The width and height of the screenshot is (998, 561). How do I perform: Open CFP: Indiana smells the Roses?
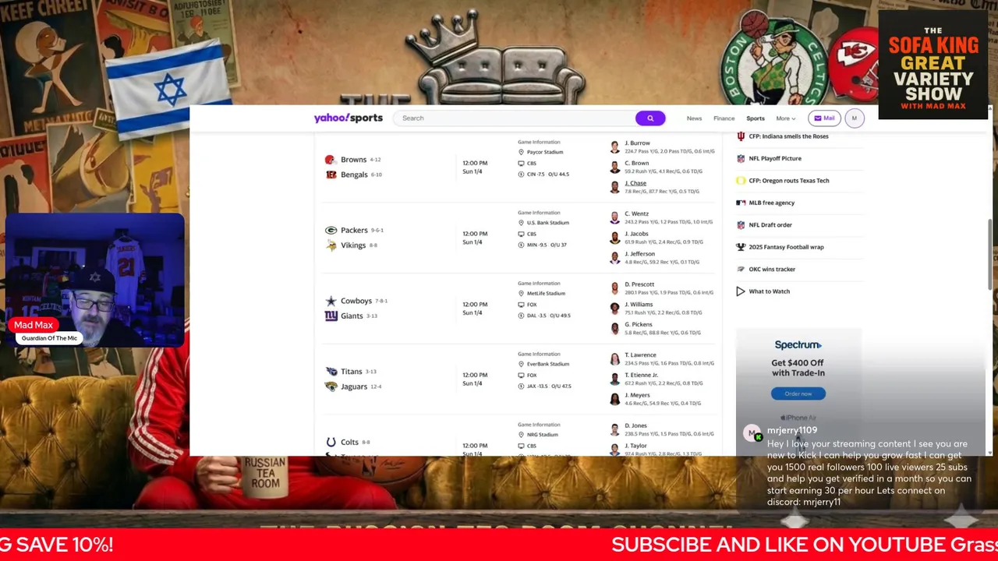(x=788, y=136)
